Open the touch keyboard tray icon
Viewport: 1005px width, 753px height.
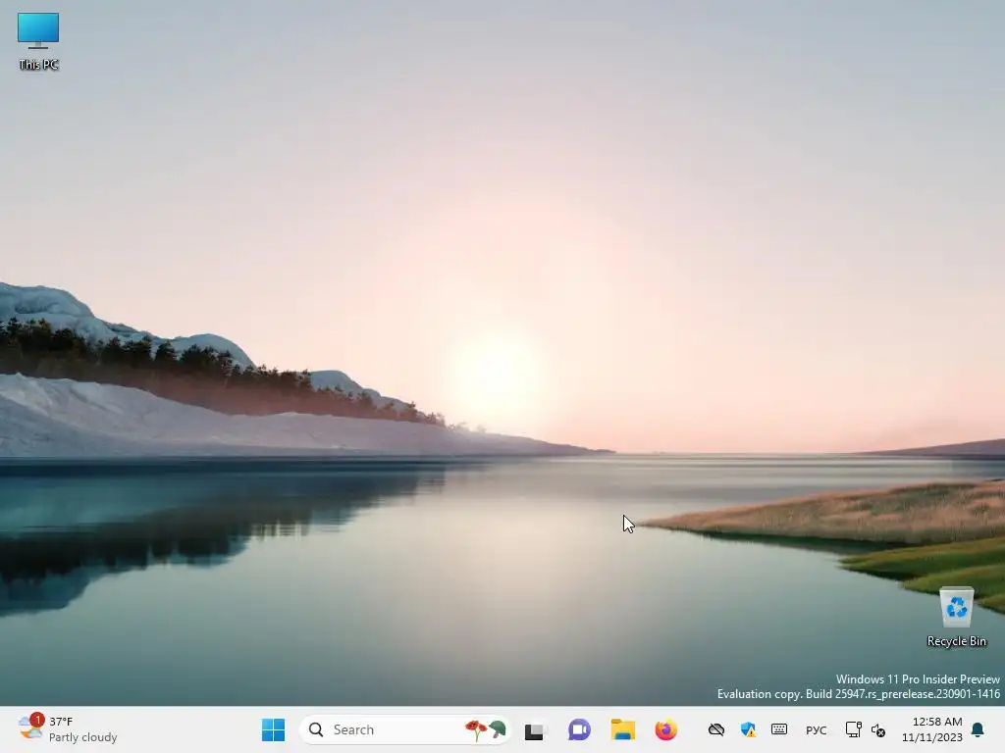(778, 729)
